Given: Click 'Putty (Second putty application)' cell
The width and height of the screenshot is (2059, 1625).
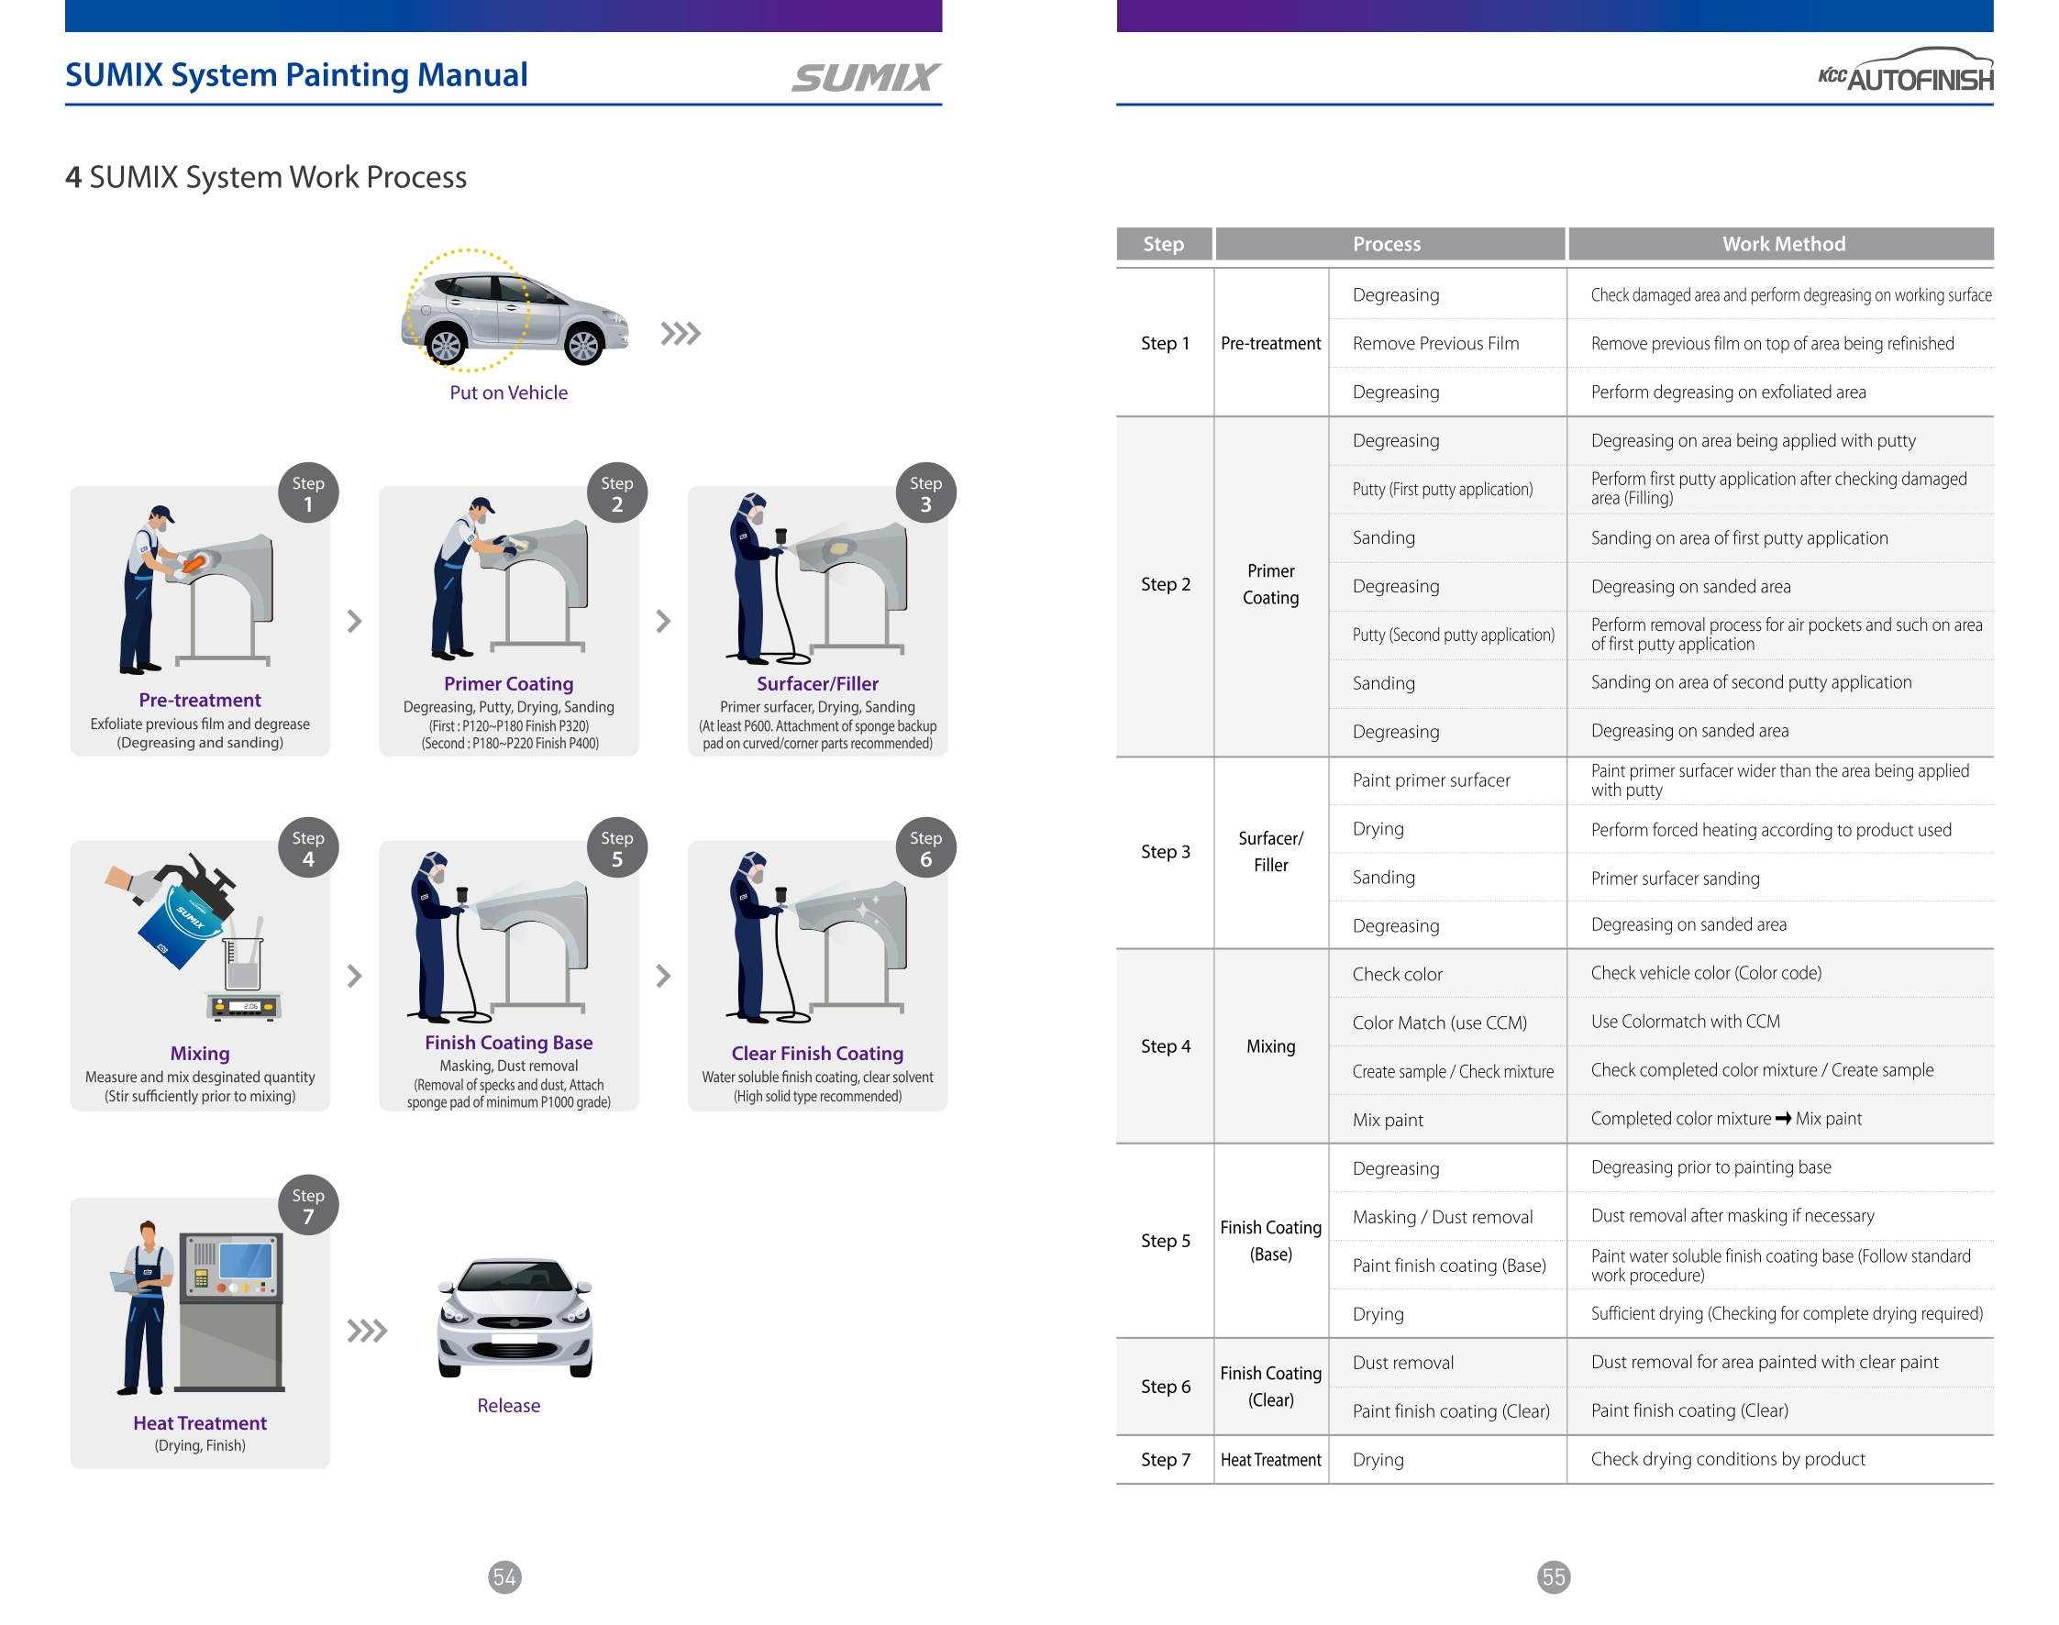Looking at the screenshot, I should [x=1448, y=636].
